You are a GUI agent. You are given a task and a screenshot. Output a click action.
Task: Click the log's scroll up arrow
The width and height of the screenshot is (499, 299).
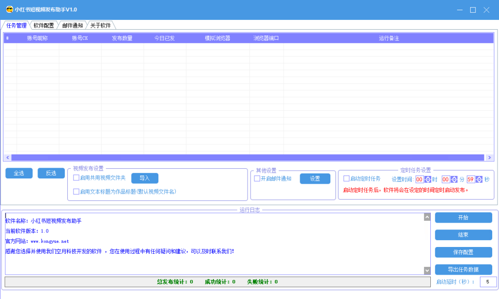(x=427, y=217)
